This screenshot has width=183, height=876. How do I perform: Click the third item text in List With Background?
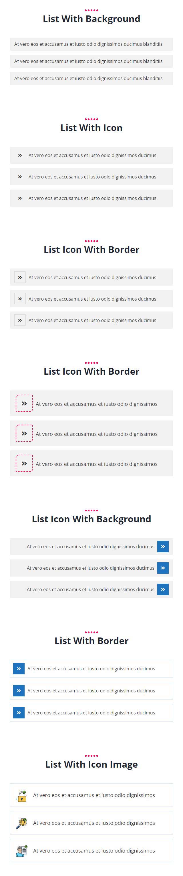coord(88,79)
